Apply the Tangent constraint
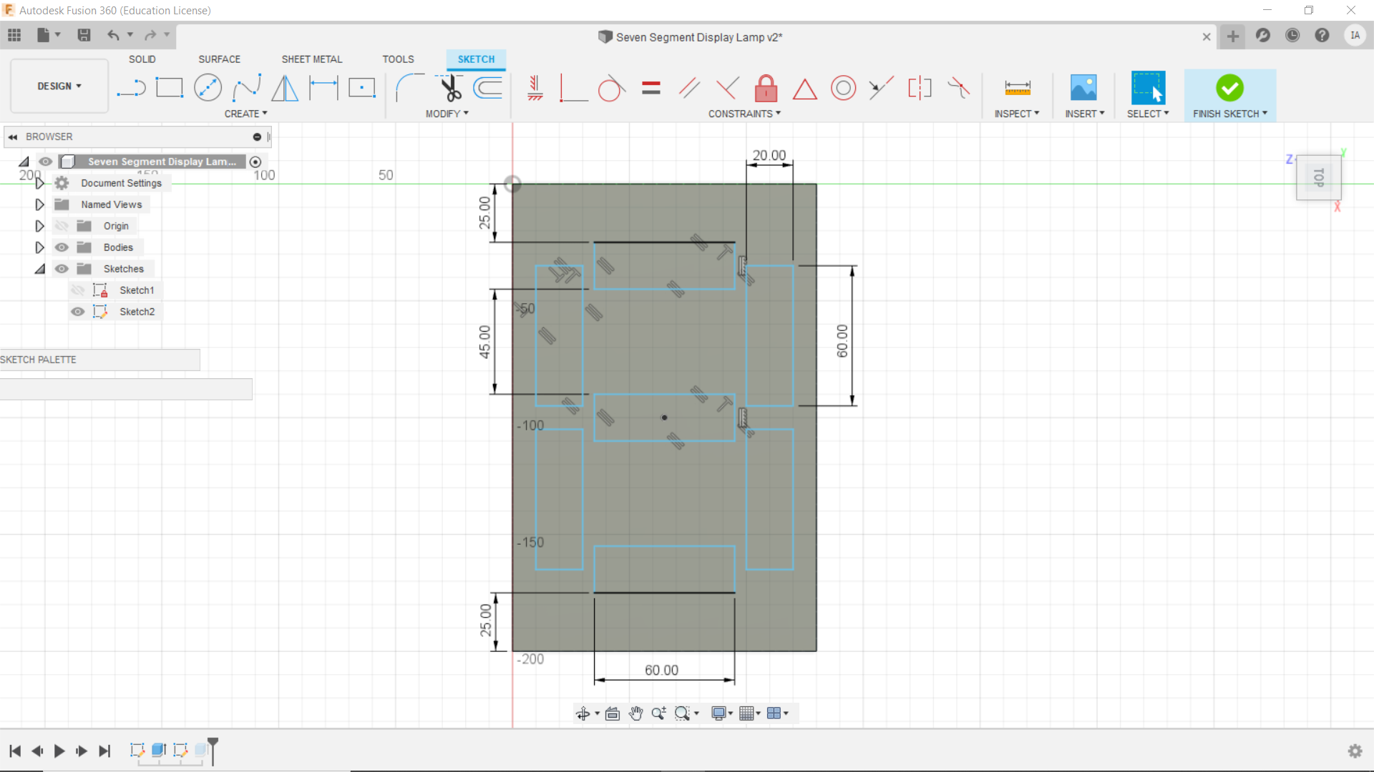 click(611, 88)
